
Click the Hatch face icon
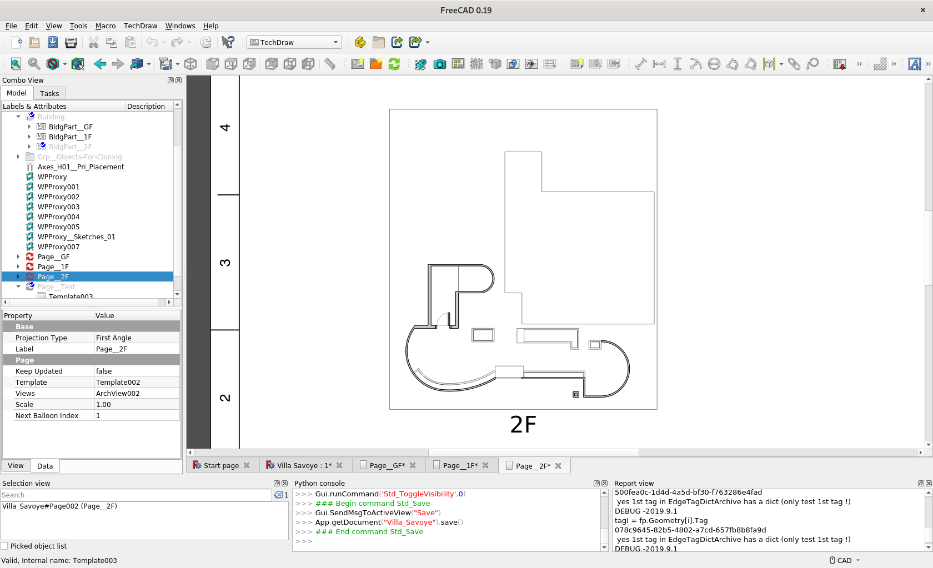880,64
